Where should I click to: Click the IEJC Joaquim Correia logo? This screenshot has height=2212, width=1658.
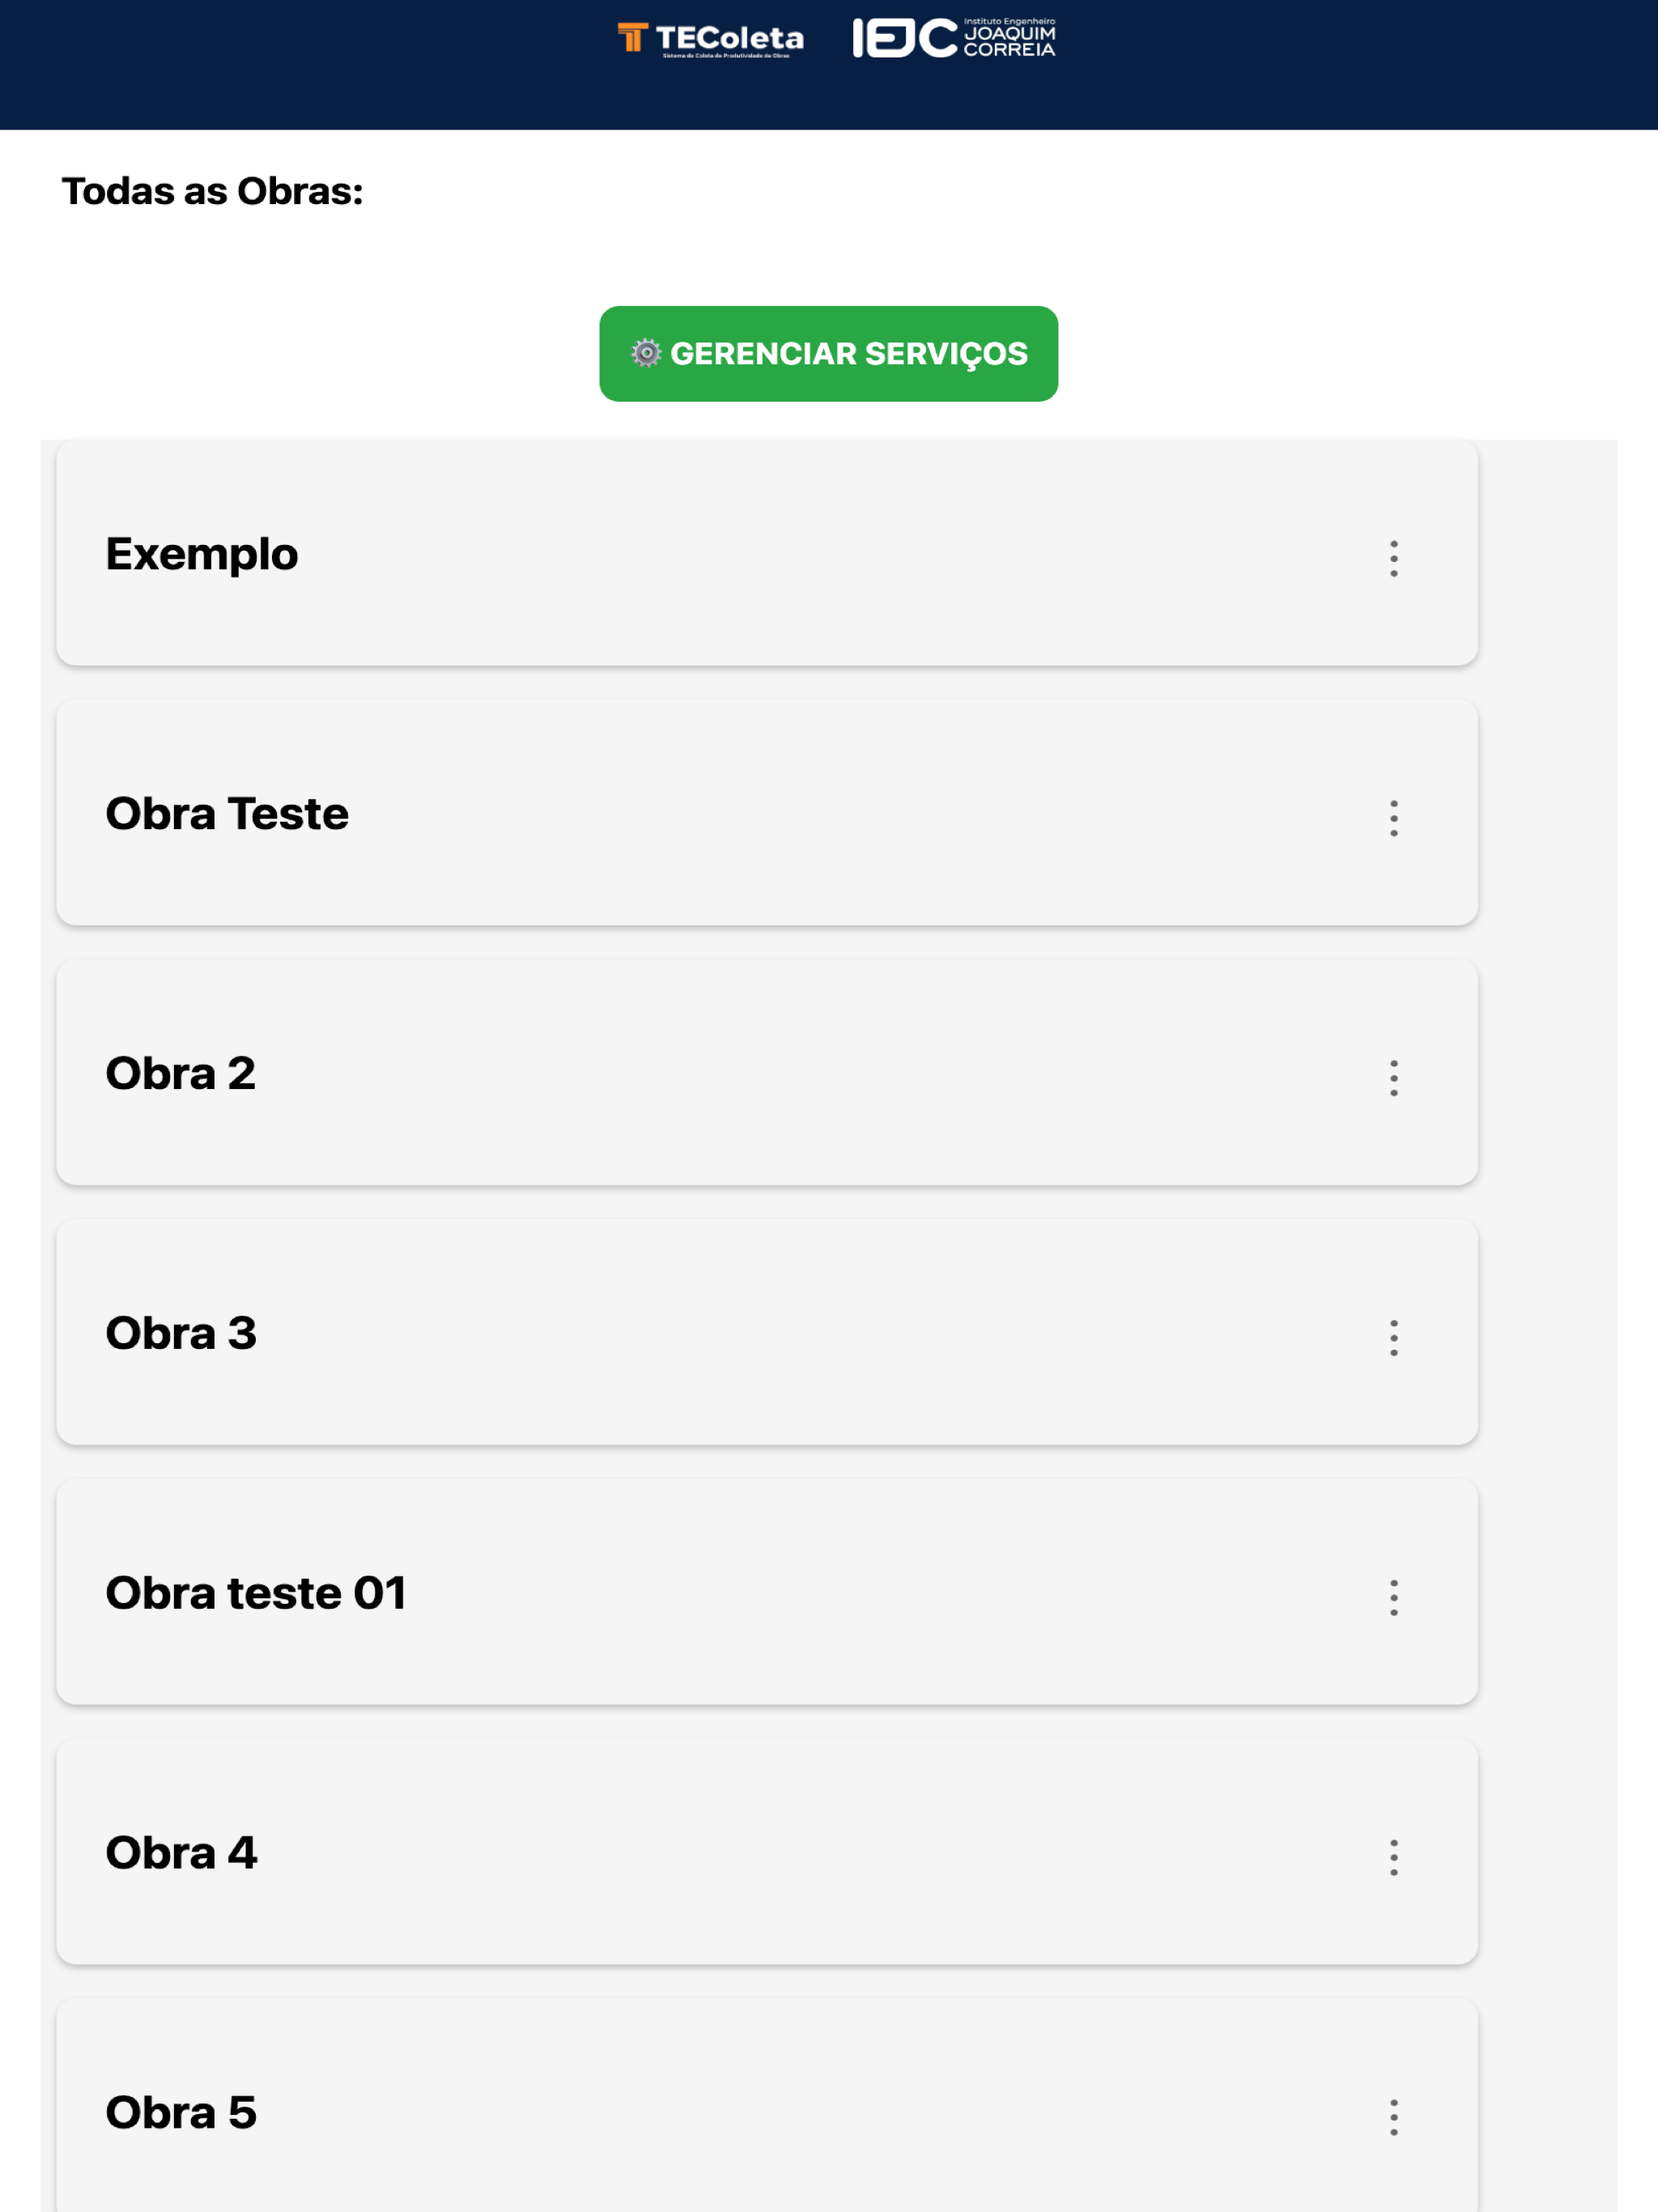tap(954, 38)
